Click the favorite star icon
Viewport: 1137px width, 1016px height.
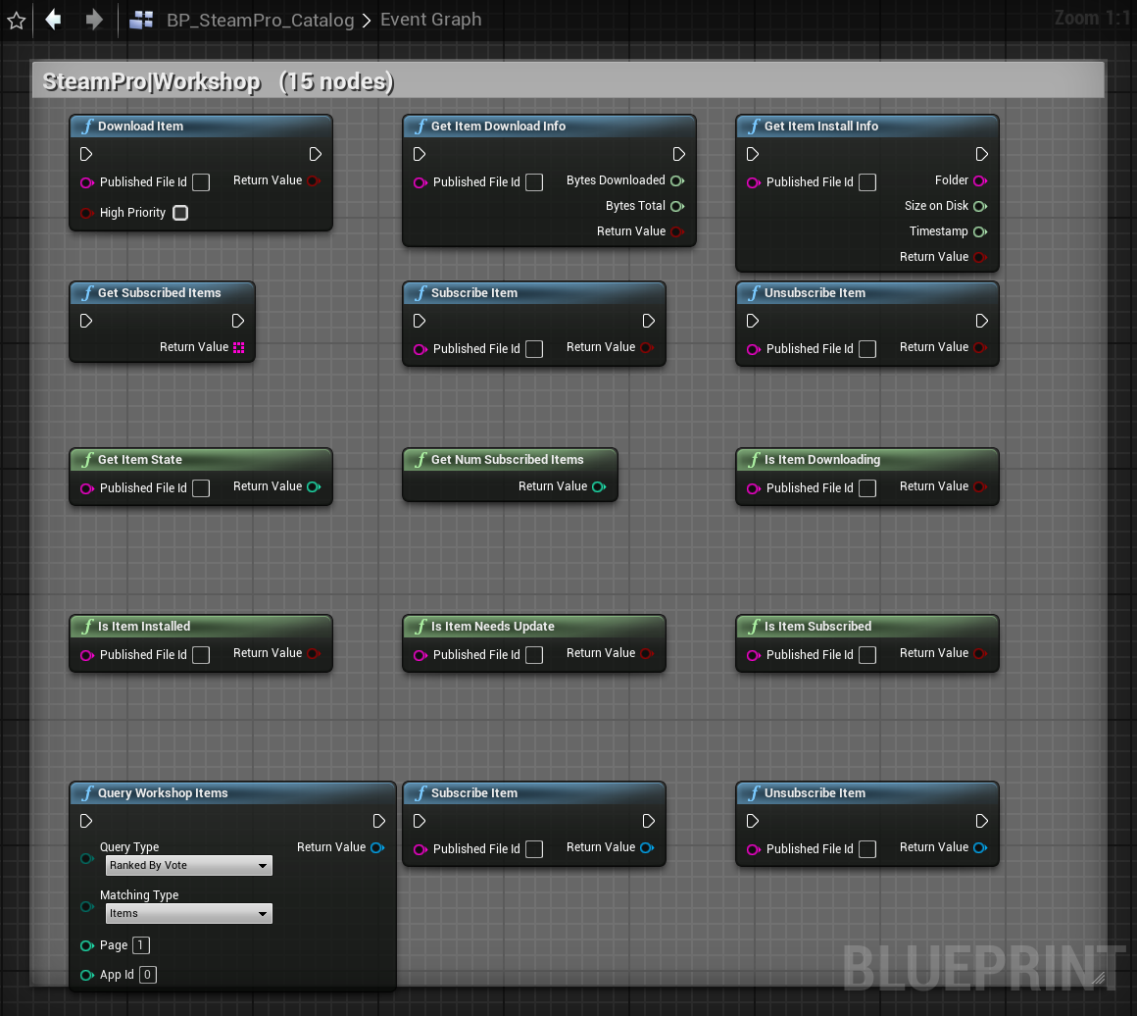(16, 21)
